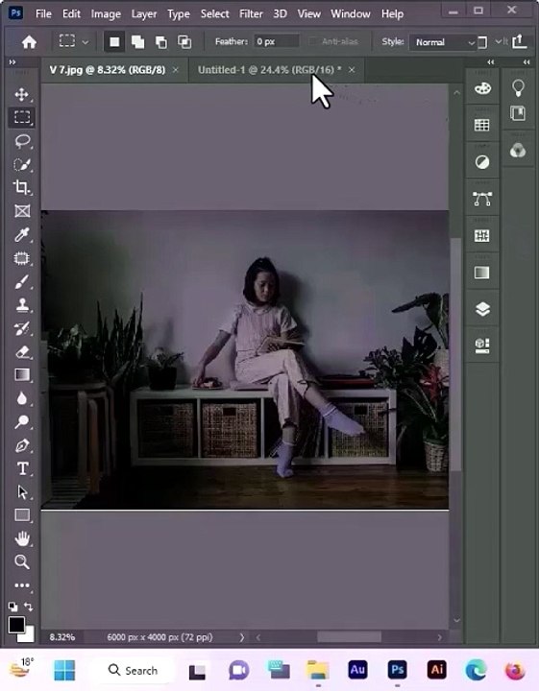Expand the left icon panel dock arrows
539x691 pixels.
[x=491, y=62]
